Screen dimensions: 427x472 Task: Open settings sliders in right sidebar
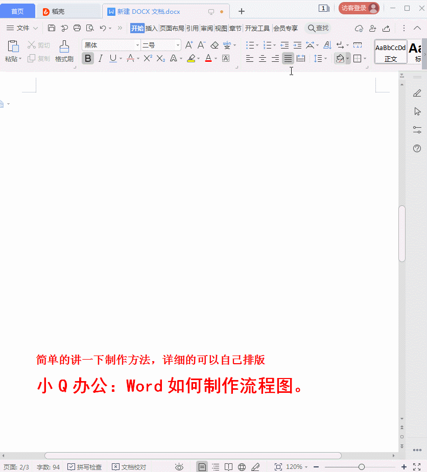coord(417,130)
